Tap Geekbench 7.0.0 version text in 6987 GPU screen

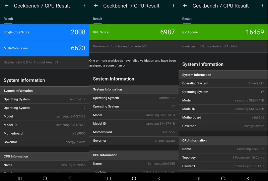coord(120,46)
